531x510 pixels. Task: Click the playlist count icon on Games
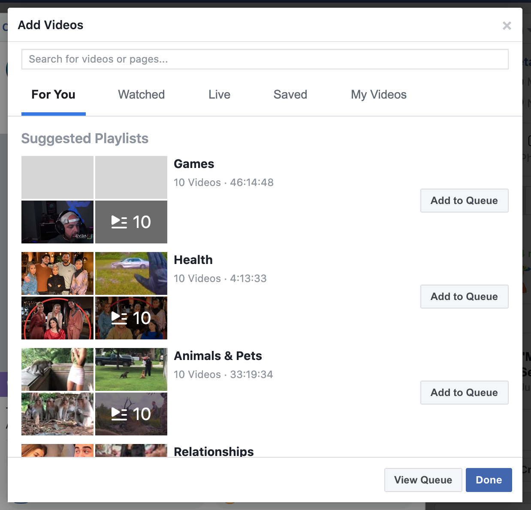pyautogui.click(x=131, y=222)
